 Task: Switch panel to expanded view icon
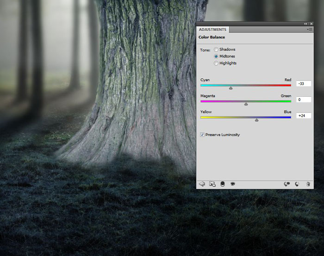coord(212,184)
